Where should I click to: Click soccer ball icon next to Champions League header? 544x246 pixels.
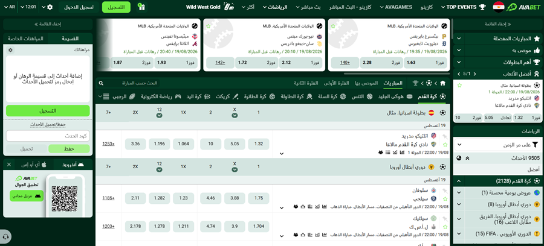(x=442, y=167)
